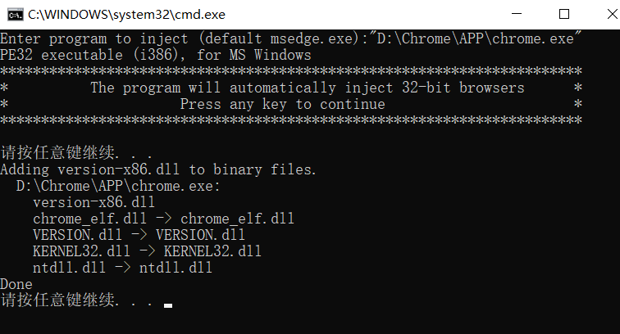Click 'Adding version-x86.dll to binary files.' line
This screenshot has width=620, height=334.
[158, 169]
